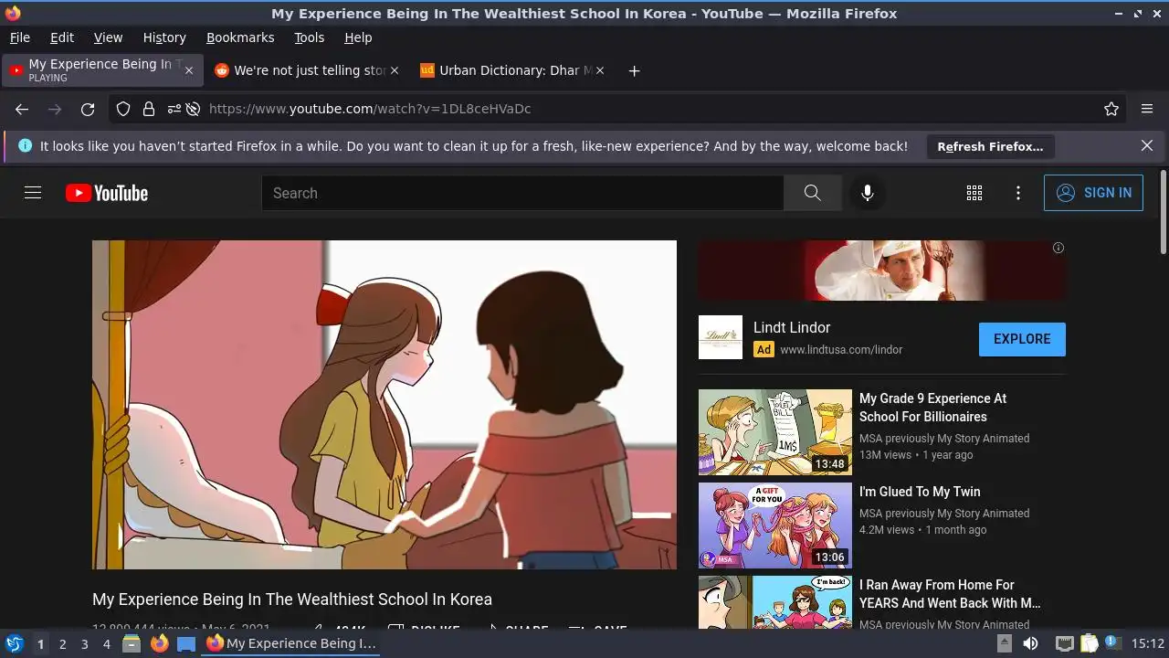Open "I Ran Away From Home" video title

(x=950, y=594)
